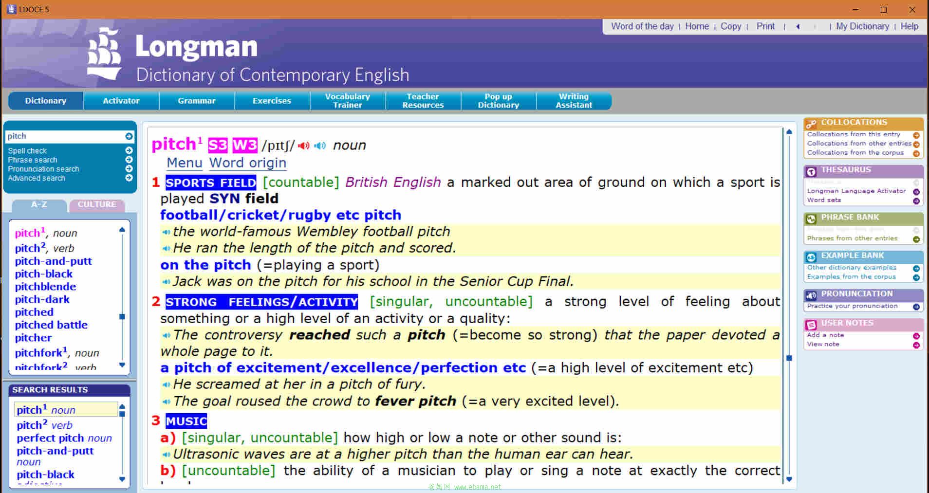Screen dimensions: 929x493
Task: Click the View note arrow icon
Action: click(916, 346)
